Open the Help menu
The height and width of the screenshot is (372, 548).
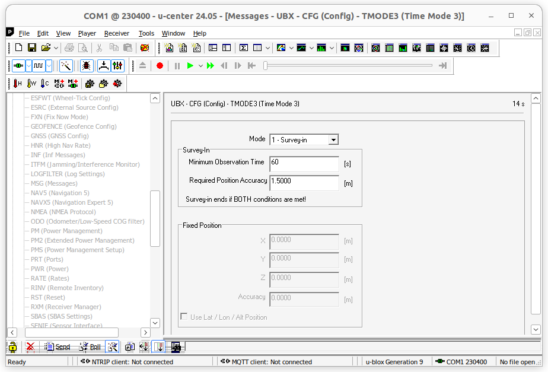[200, 33]
